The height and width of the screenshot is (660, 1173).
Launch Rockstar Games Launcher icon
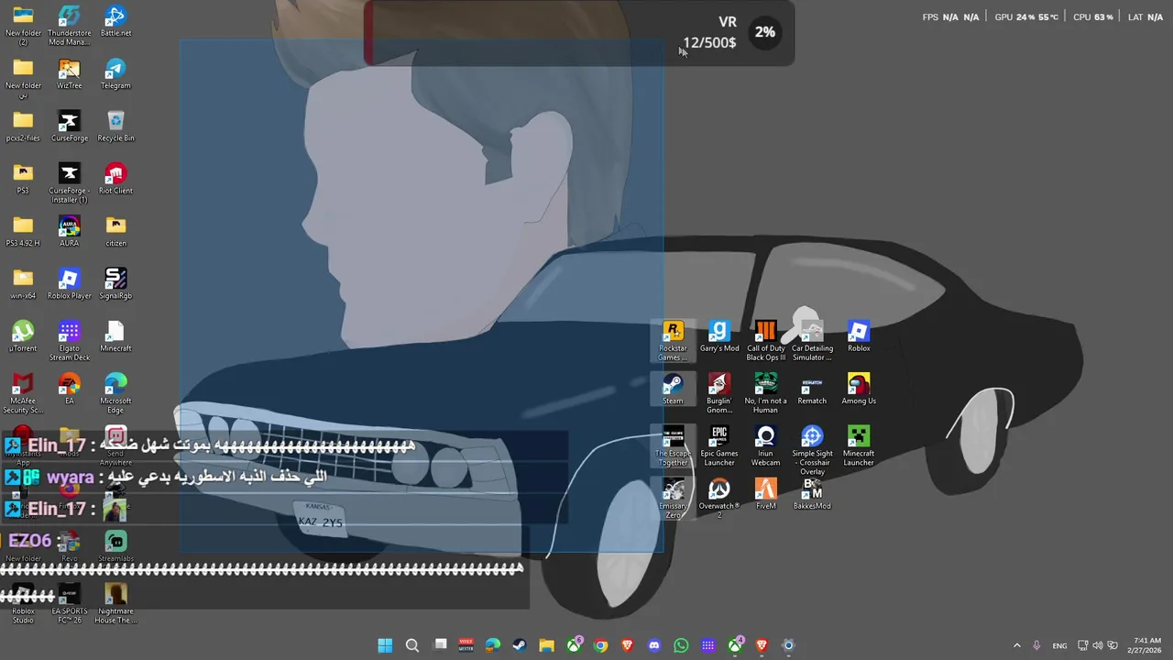click(x=673, y=341)
